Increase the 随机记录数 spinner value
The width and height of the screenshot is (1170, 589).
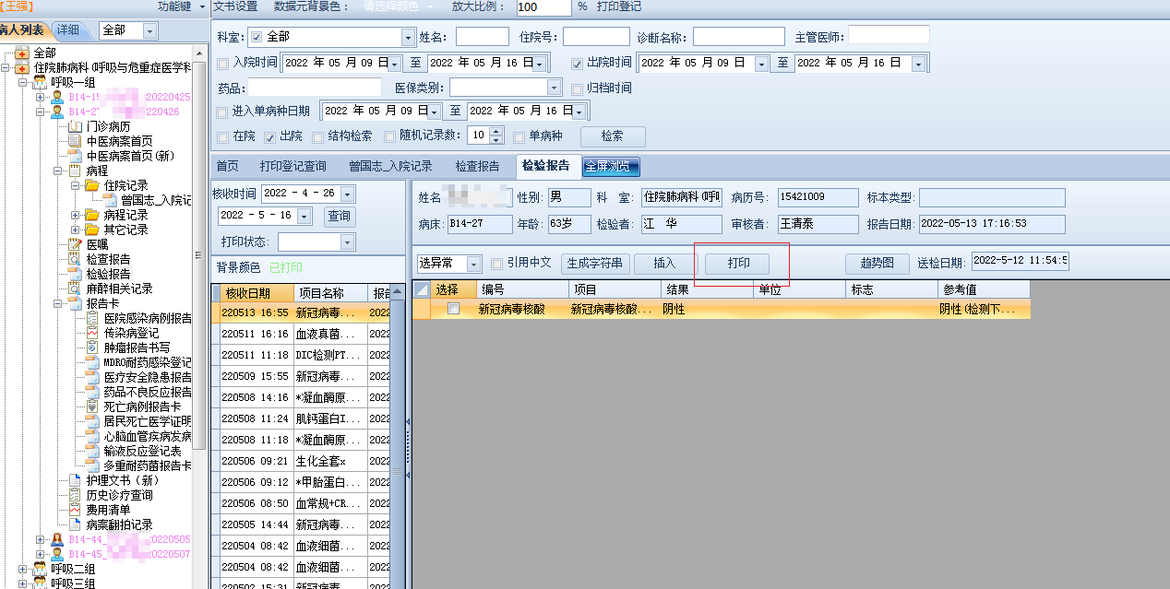496,131
